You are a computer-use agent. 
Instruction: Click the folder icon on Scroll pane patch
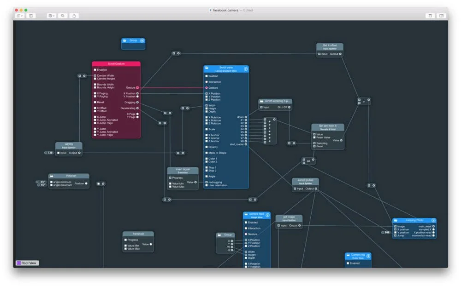point(207,68)
